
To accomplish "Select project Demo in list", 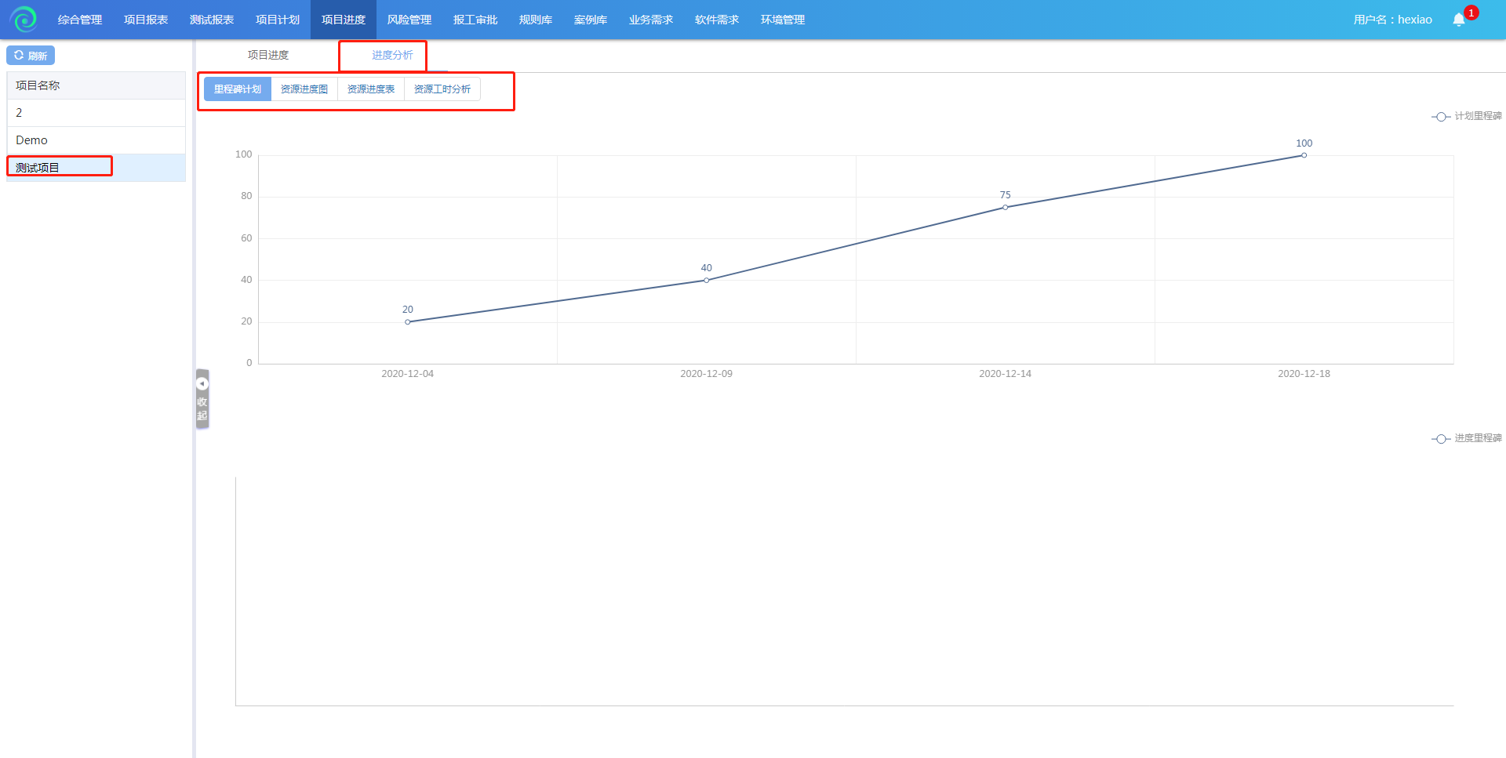I will tap(31, 140).
